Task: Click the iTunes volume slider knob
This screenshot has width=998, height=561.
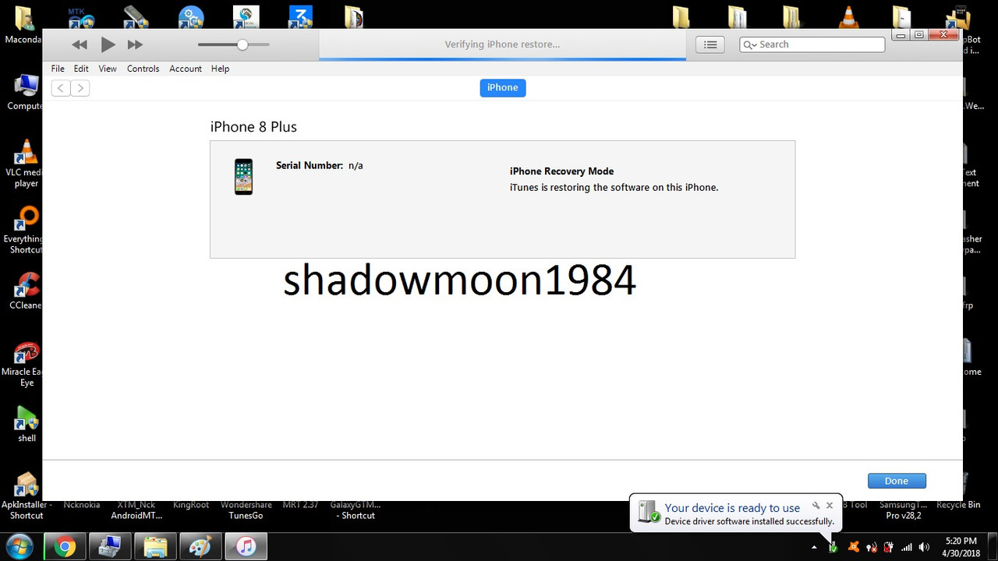Action: (x=242, y=44)
